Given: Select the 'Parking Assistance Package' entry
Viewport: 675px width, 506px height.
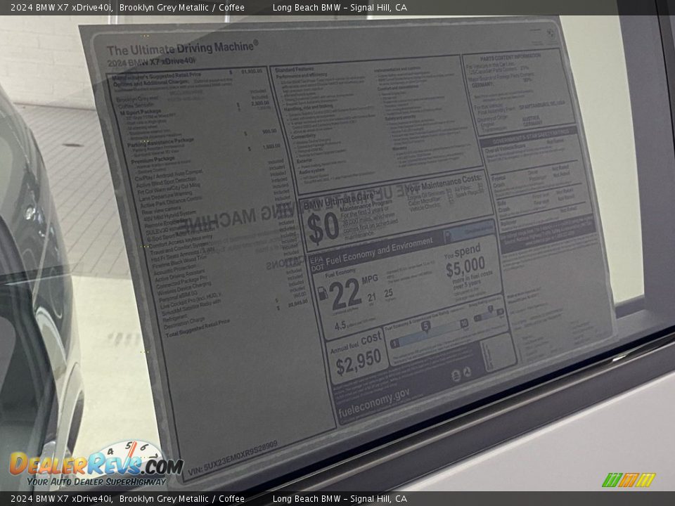Looking at the screenshot, I should coord(160,143).
